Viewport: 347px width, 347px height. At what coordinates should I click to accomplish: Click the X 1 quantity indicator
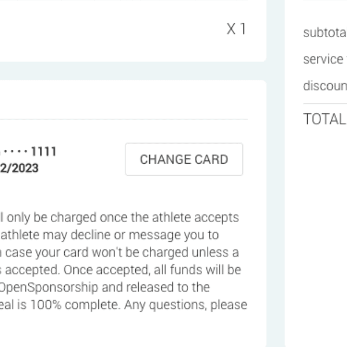tap(236, 29)
